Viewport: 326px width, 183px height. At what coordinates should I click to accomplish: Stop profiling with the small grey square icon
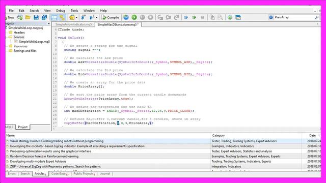tap(202, 17)
